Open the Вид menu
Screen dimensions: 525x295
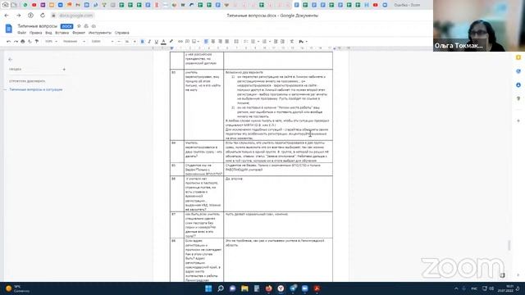[48, 33]
